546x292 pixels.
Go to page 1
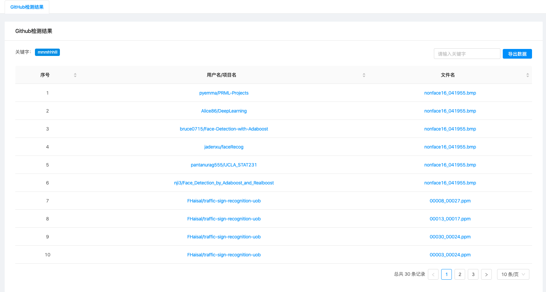[x=447, y=274]
